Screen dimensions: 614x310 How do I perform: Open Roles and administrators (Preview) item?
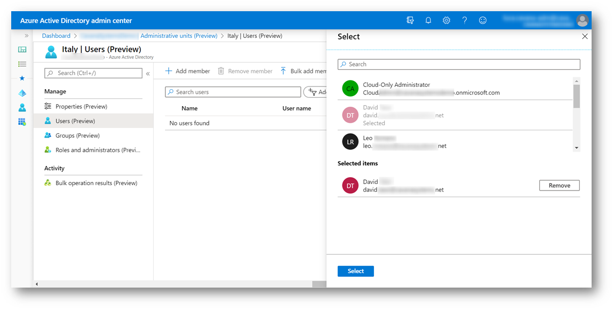click(93, 150)
